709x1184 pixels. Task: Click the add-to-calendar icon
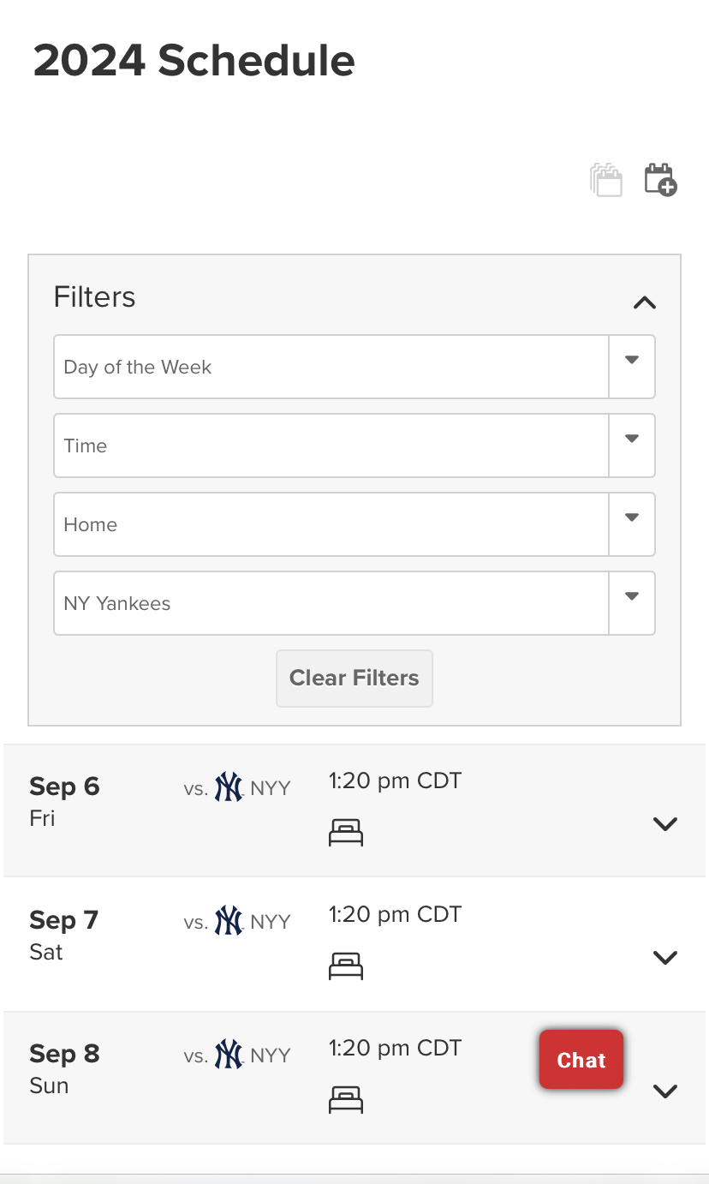(660, 180)
